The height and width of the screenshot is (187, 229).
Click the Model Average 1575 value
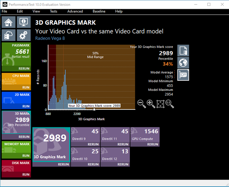click(x=169, y=77)
